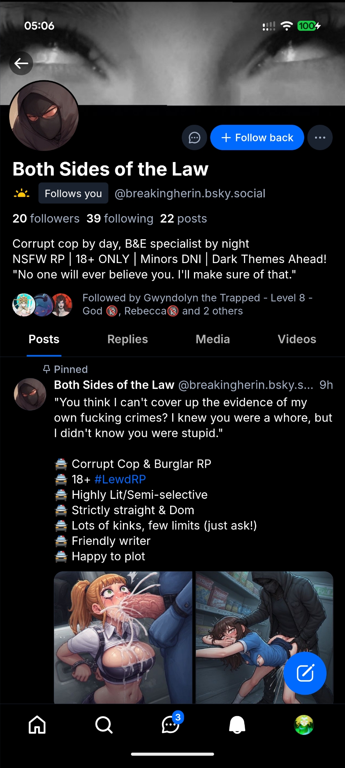Switch to the Replies tab
The image size is (345, 768).
click(x=128, y=339)
